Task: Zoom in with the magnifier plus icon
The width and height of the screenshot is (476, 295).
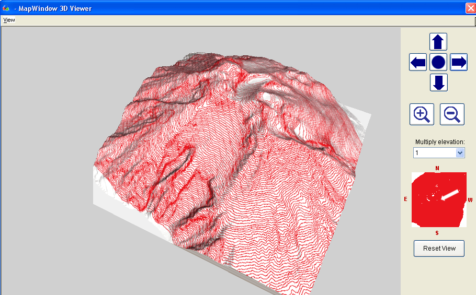Action: coord(422,114)
